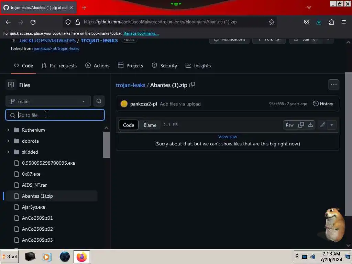The width and height of the screenshot is (352, 264).
Task: Open the more edit options dropdown arrow
Action: click(332, 125)
